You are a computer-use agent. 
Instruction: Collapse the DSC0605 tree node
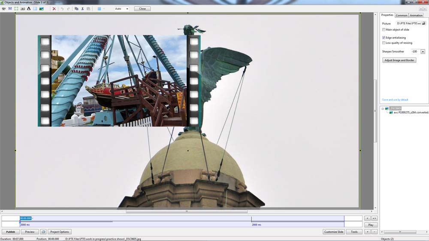click(383, 109)
